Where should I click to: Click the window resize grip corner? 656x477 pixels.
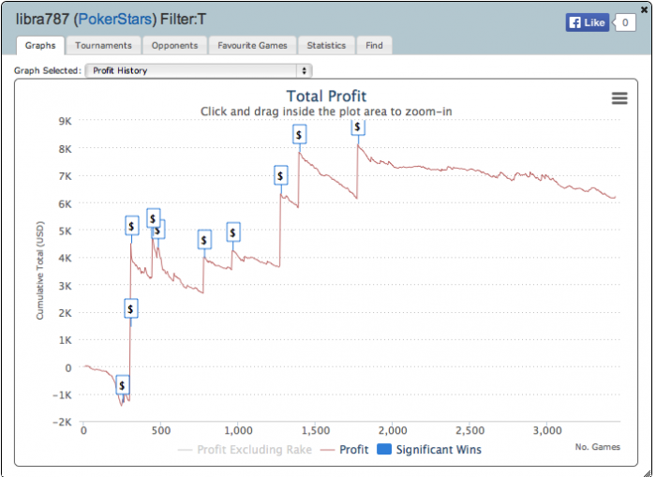647,472
